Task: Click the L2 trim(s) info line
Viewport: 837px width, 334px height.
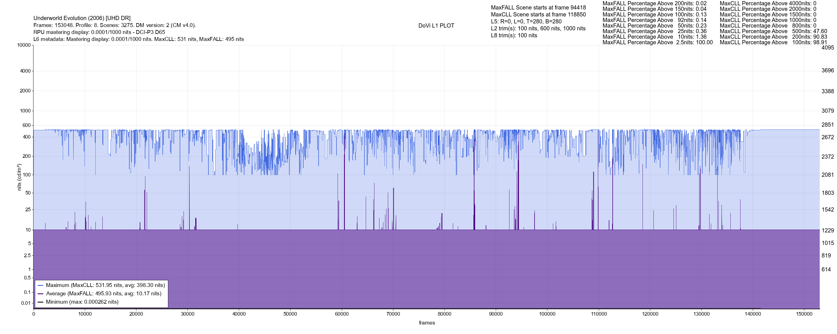Action: [538, 29]
